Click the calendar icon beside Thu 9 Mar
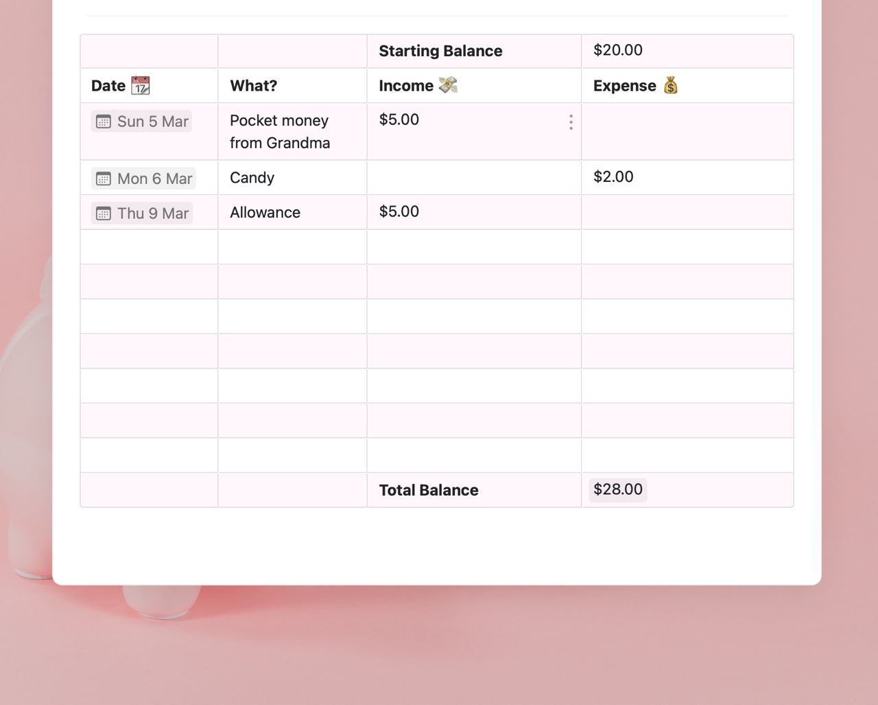The image size is (878, 705). [103, 213]
